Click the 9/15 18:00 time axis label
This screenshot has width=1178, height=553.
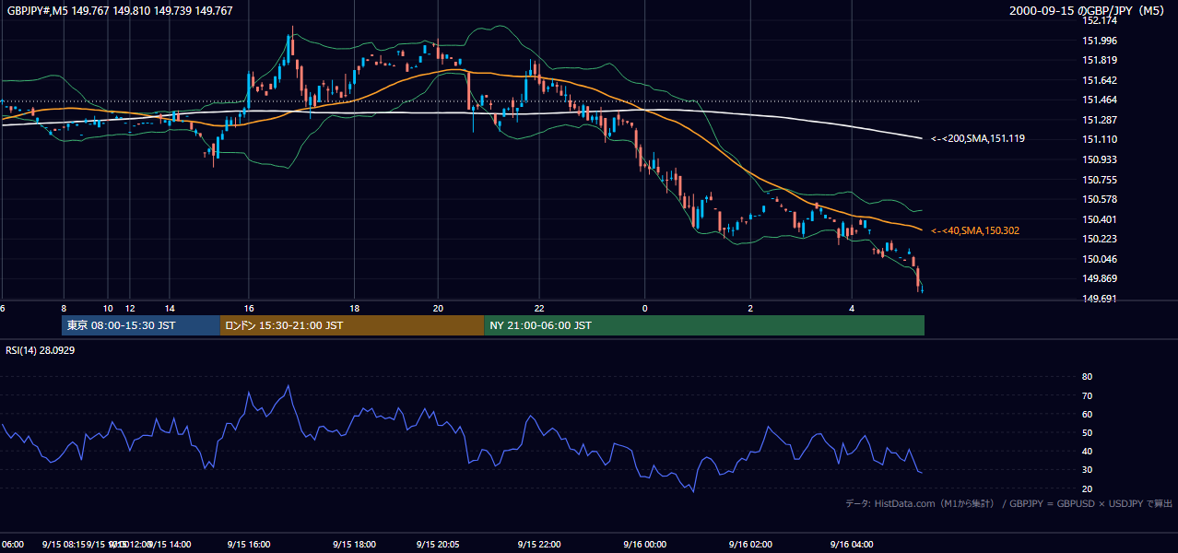click(x=355, y=545)
